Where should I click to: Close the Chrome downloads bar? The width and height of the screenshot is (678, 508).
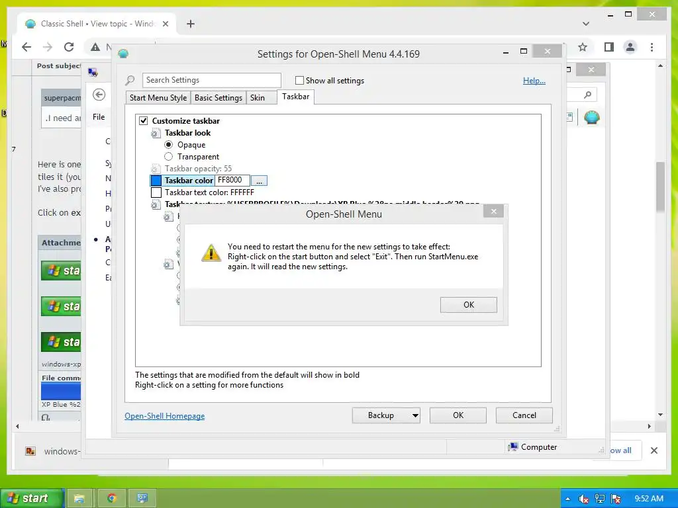coord(654,450)
